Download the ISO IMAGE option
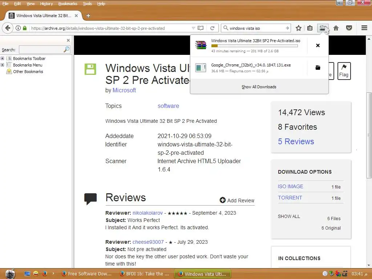The width and height of the screenshot is (372, 279). click(290, 186)
